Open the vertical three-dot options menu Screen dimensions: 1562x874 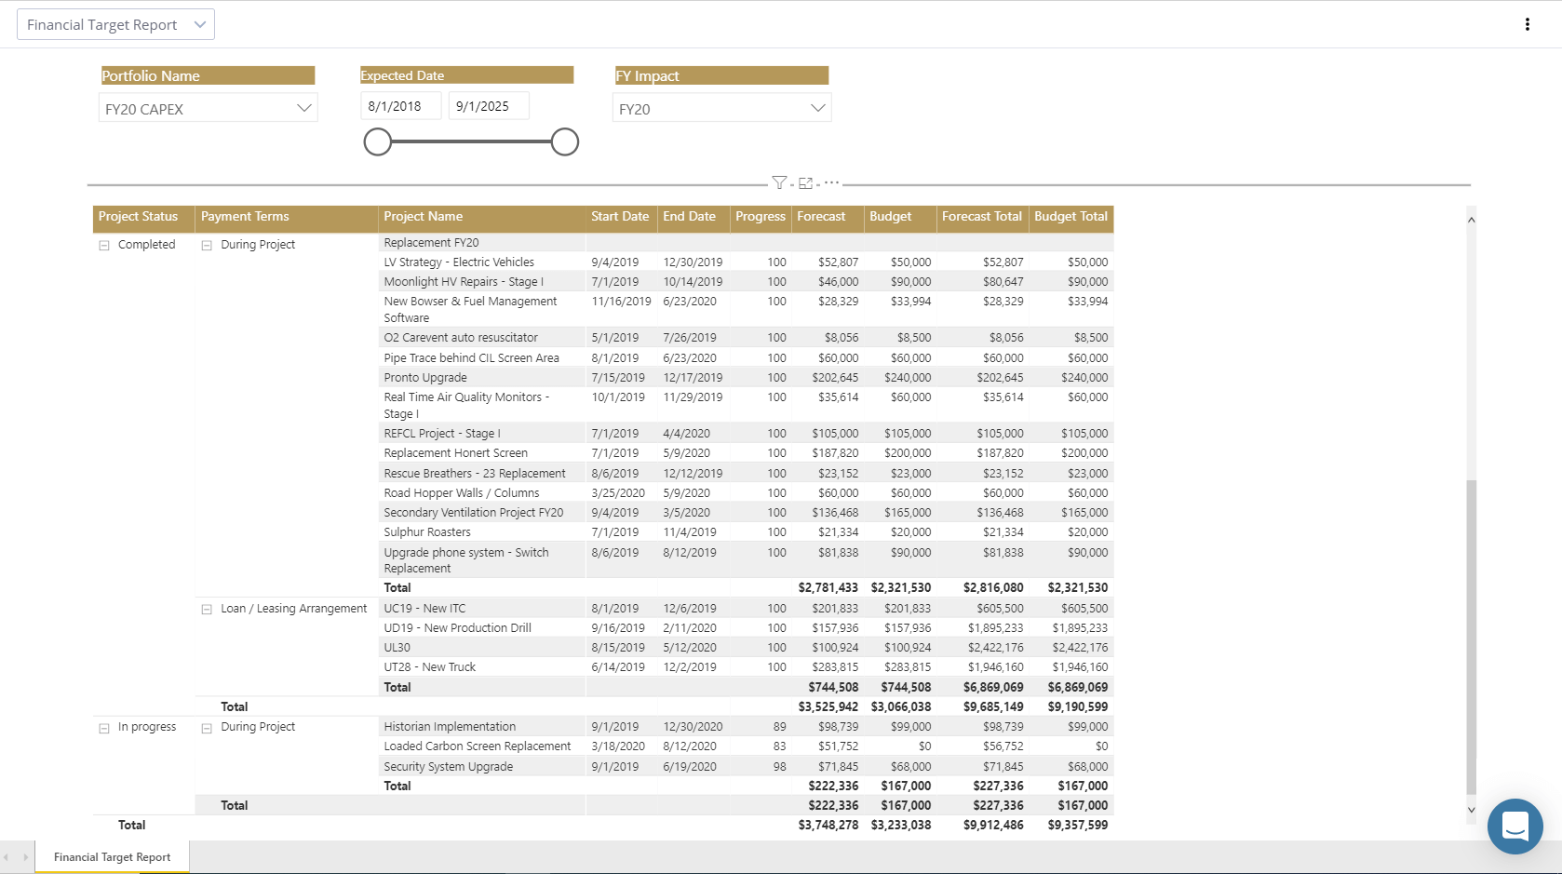pyautogui.click(x=1528, y=24)
